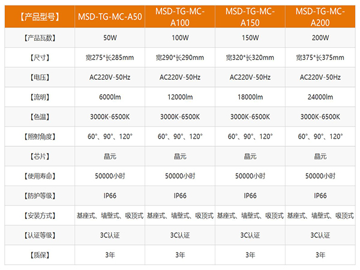
Task: Click the installation method cell for A150
Action: coord(250,215)
